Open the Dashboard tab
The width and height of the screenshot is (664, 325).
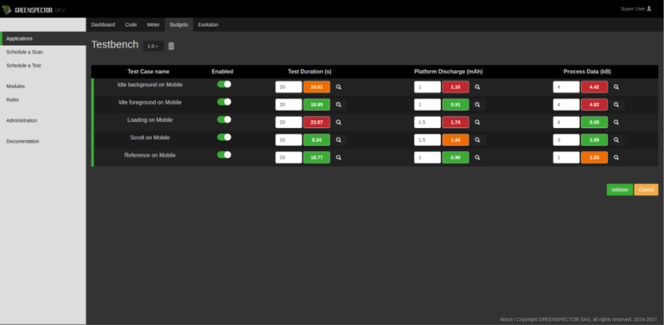pyautogui.click(x=103, y=24)
